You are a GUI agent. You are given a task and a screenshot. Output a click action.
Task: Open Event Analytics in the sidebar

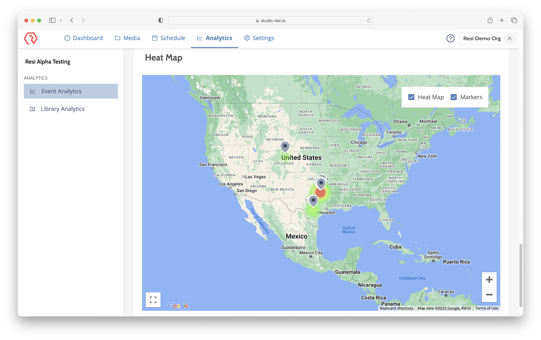[71, 91]
